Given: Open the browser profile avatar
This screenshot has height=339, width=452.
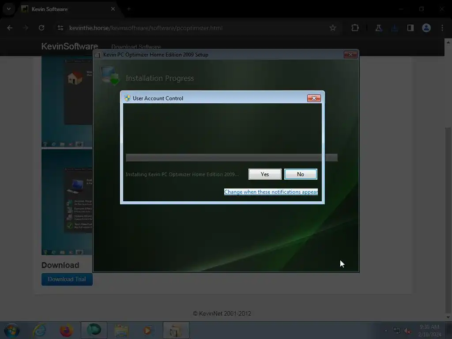Looking at the screenshot, I should click(426, 28).
